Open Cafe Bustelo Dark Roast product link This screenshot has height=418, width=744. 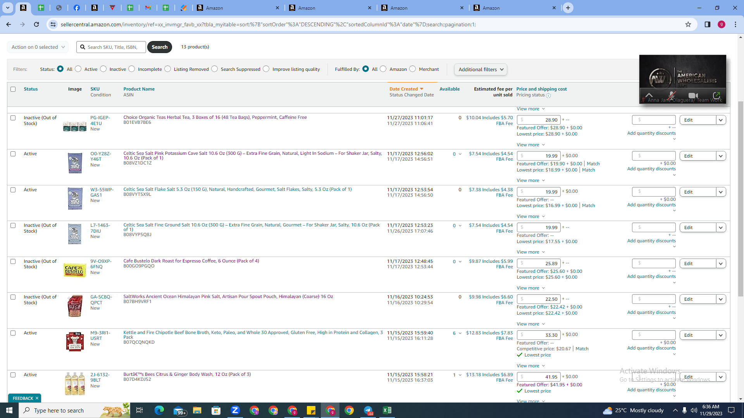tap(191, 261)
